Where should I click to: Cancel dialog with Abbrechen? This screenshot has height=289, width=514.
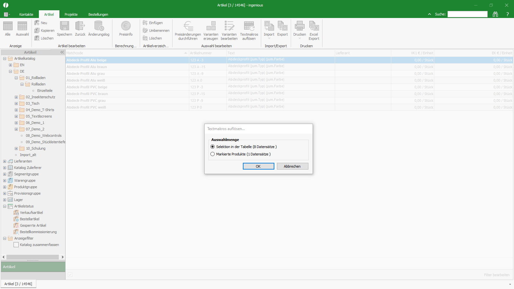click(292, 166)
